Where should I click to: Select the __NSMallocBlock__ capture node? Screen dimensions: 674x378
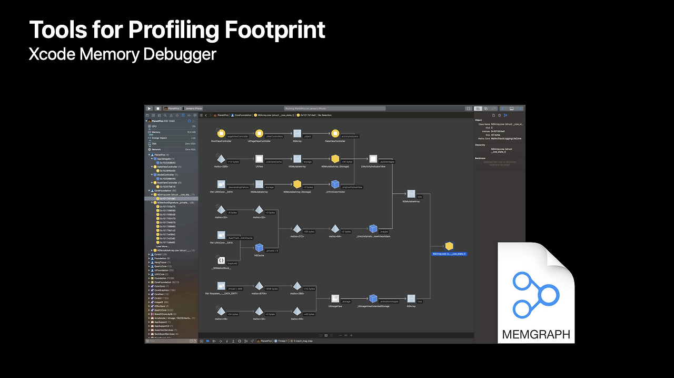[x=221, y=260]
